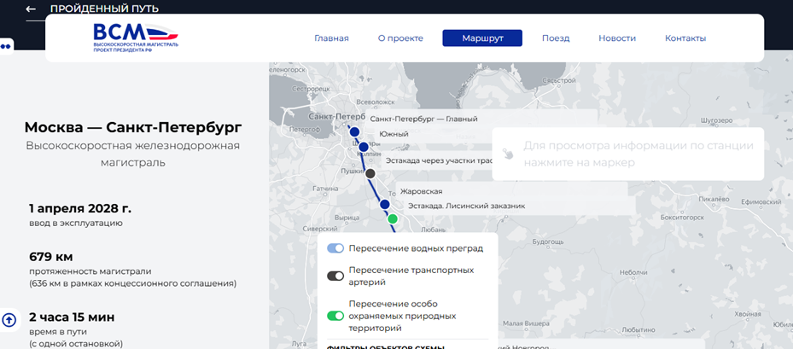Click the green Лисинский заказник marker
The width and height of the screenshot is (793, 349).
(x=393, y=219)
